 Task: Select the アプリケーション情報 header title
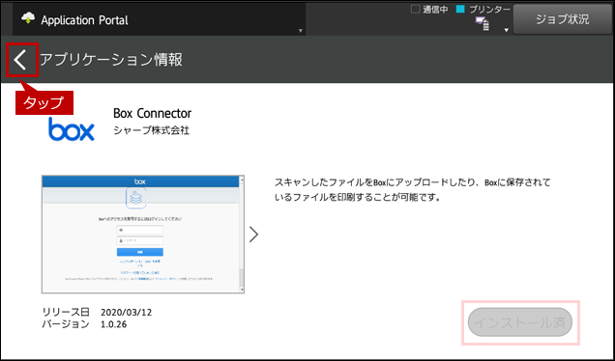click(111, 60)
